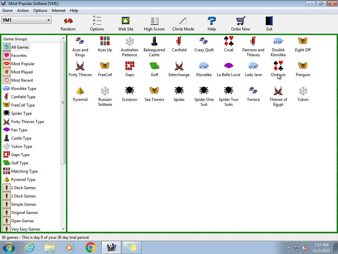Start the Forty Thieves game
Image resolution: width=338 pixels, height=254 pixels.
80,69
